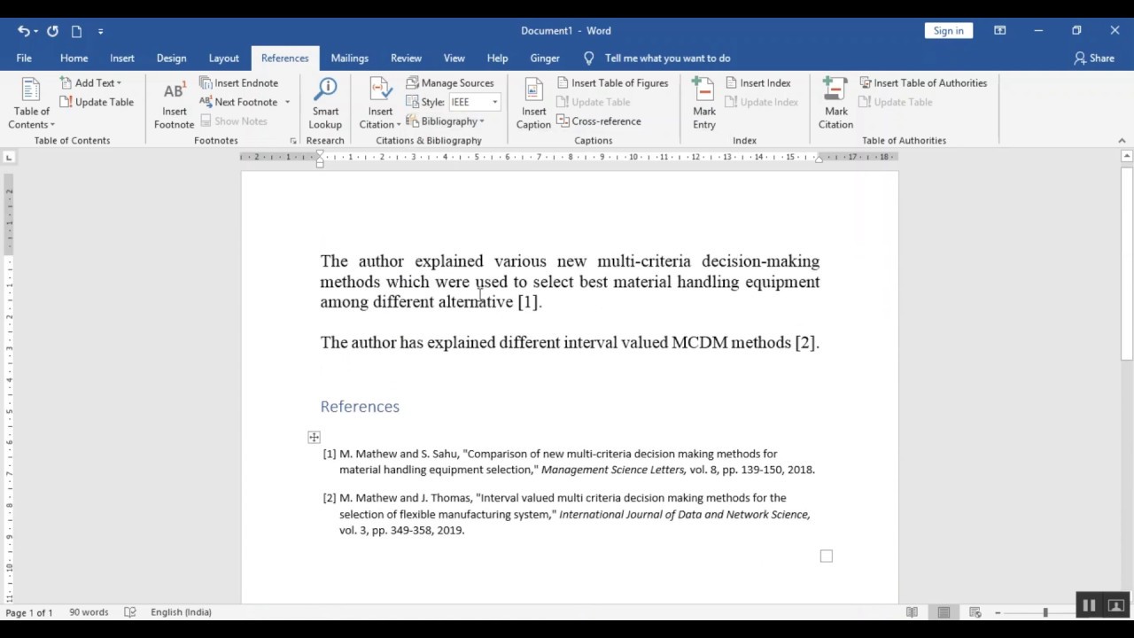The image size is (1134, 638).
Task: Open Ribbon Display Options icon
Action: click(x=999, y=31)
